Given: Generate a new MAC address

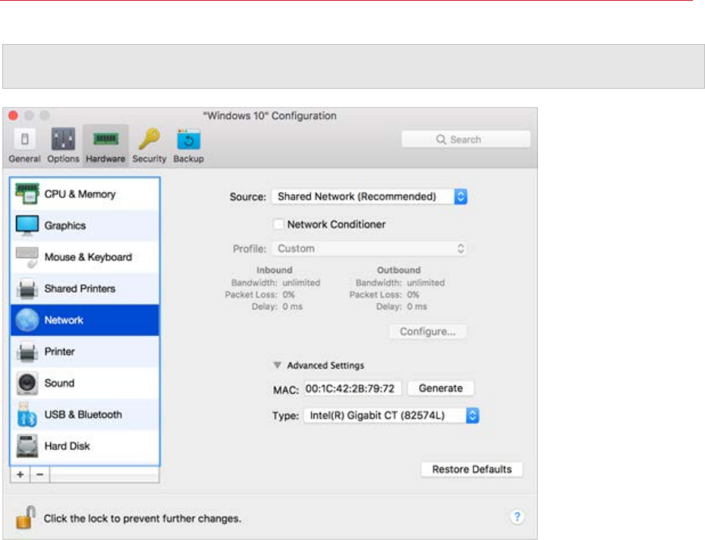Looking at the screenshot, I should [x=441, y=388].
